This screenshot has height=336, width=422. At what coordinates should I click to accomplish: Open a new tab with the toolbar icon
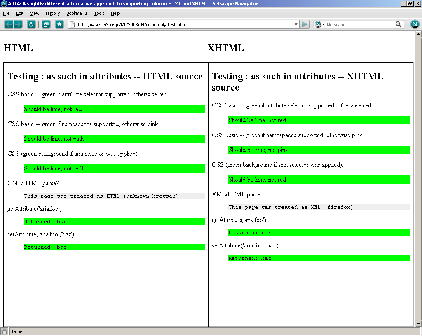coord(46,24)
